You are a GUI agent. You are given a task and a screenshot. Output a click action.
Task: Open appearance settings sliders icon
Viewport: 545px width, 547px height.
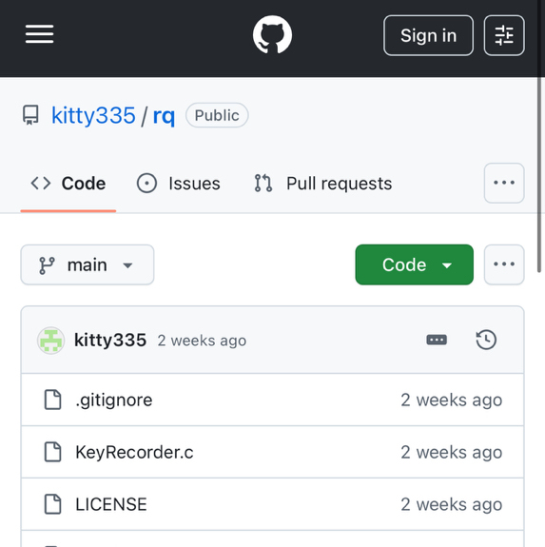(x=504, y=35)
